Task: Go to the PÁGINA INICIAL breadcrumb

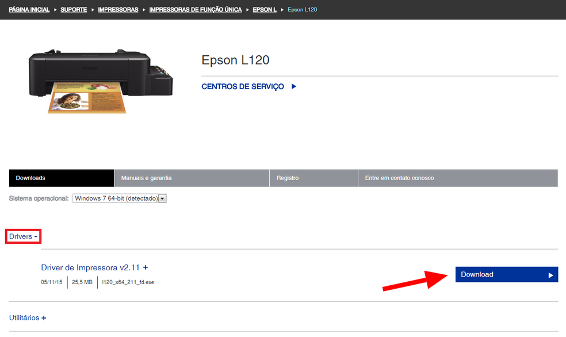Action: 29,10
